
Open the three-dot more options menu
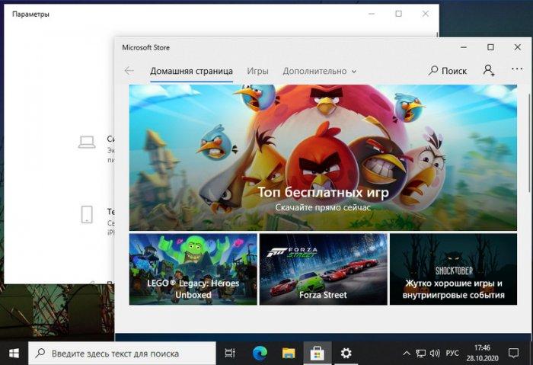point(517,69)
